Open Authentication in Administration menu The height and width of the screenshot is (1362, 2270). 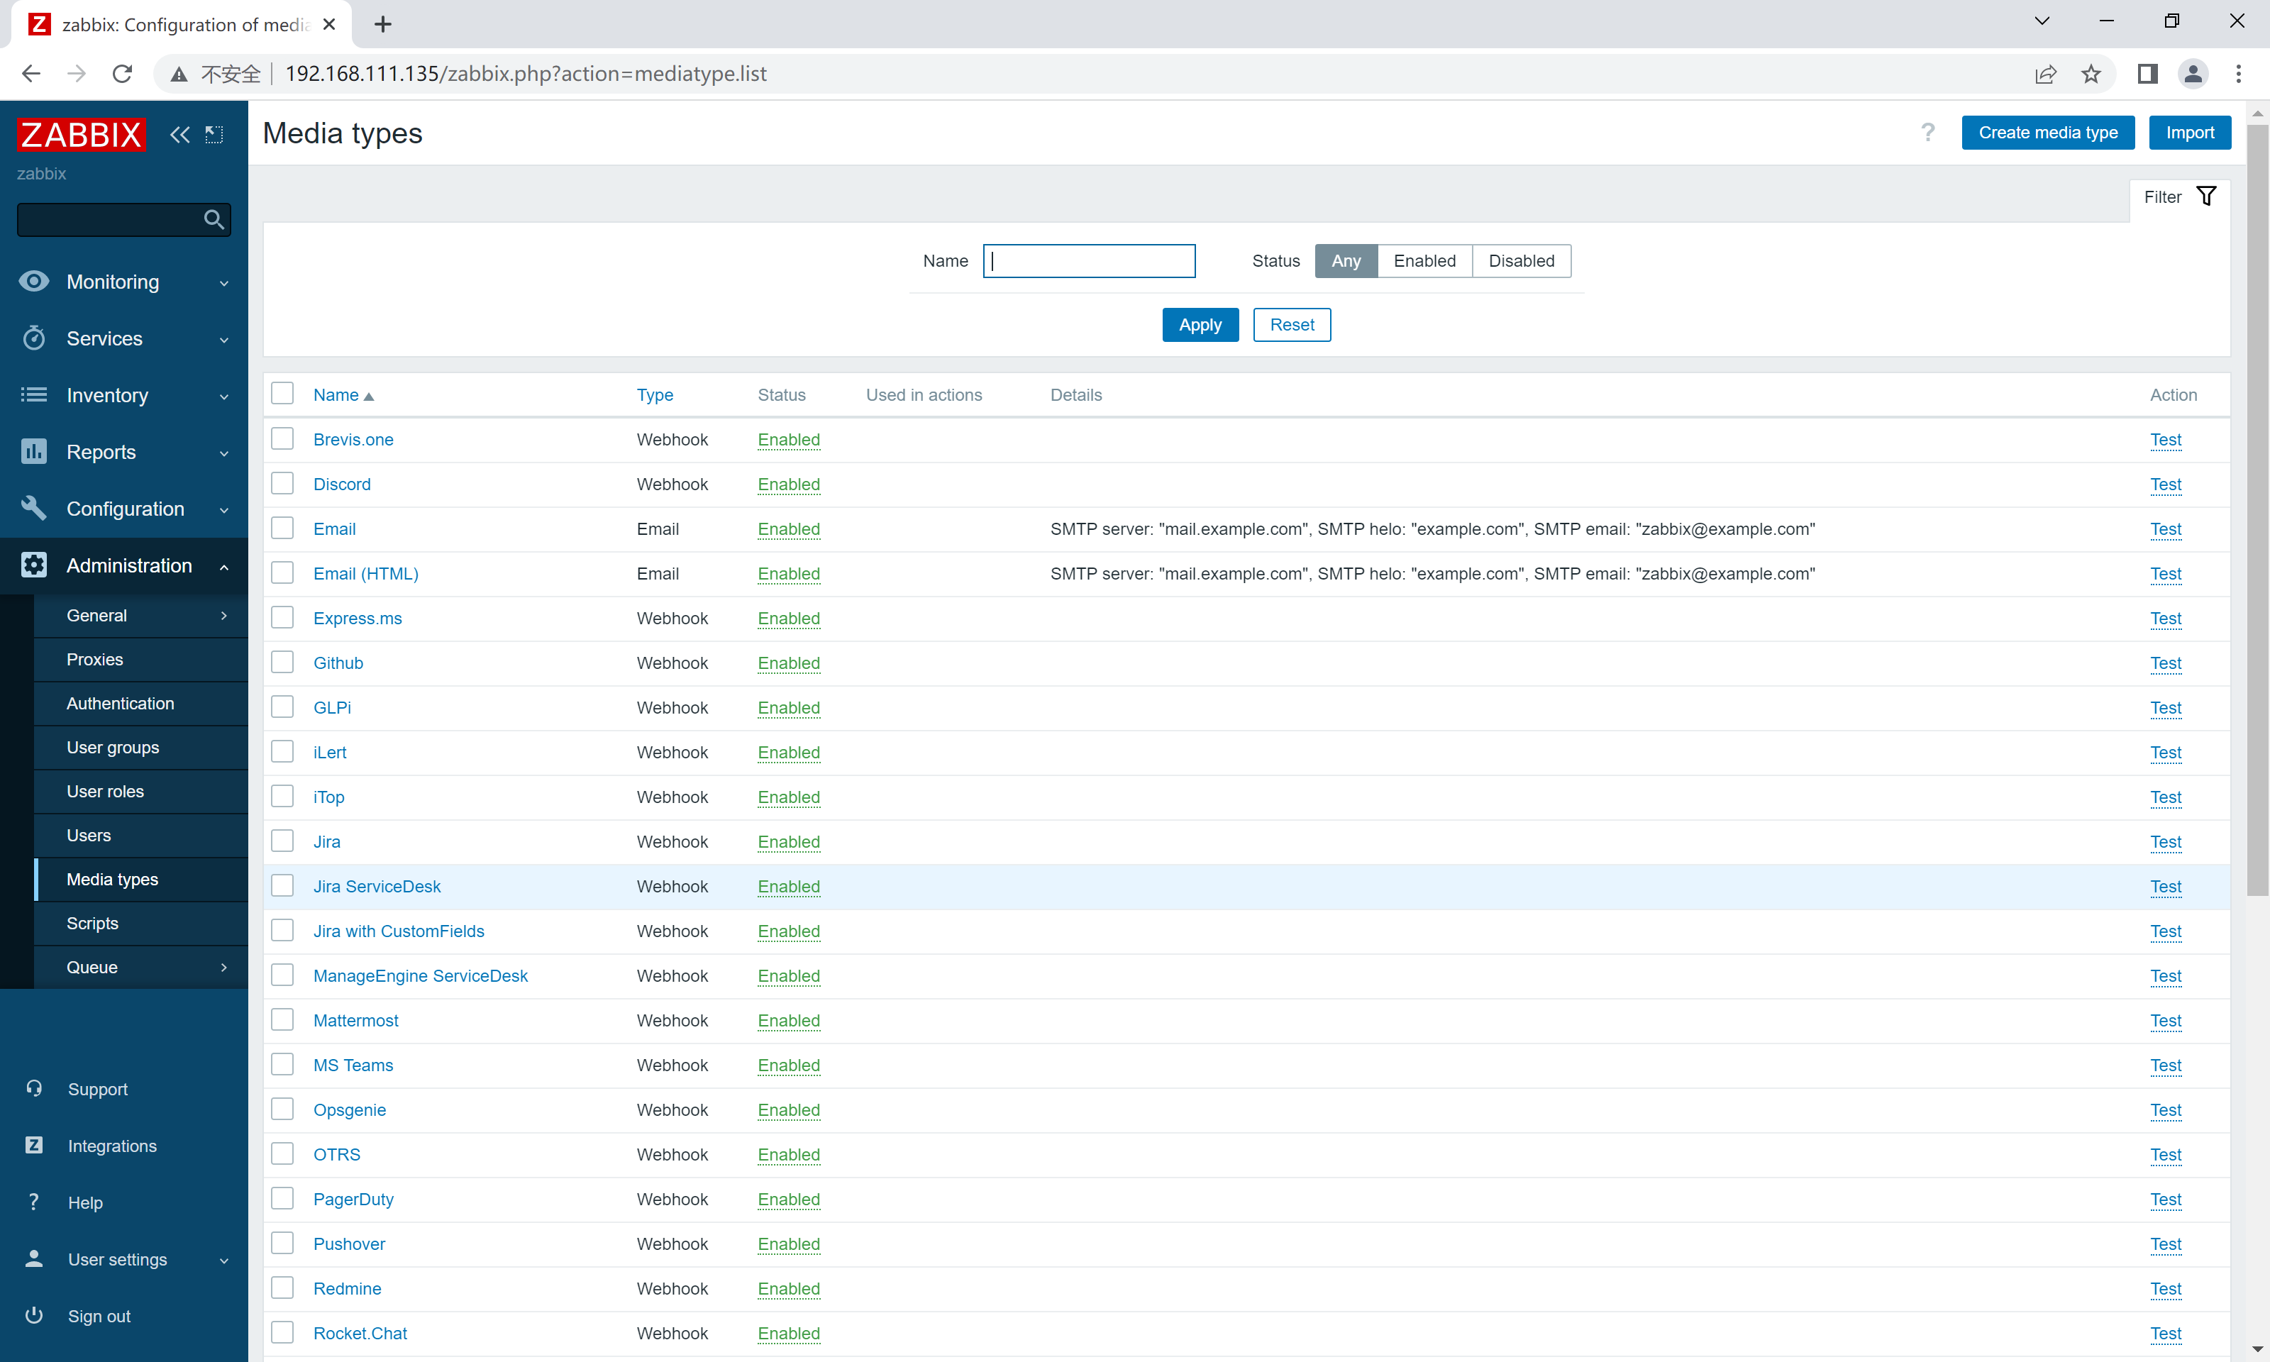click(x=141, y=703)
